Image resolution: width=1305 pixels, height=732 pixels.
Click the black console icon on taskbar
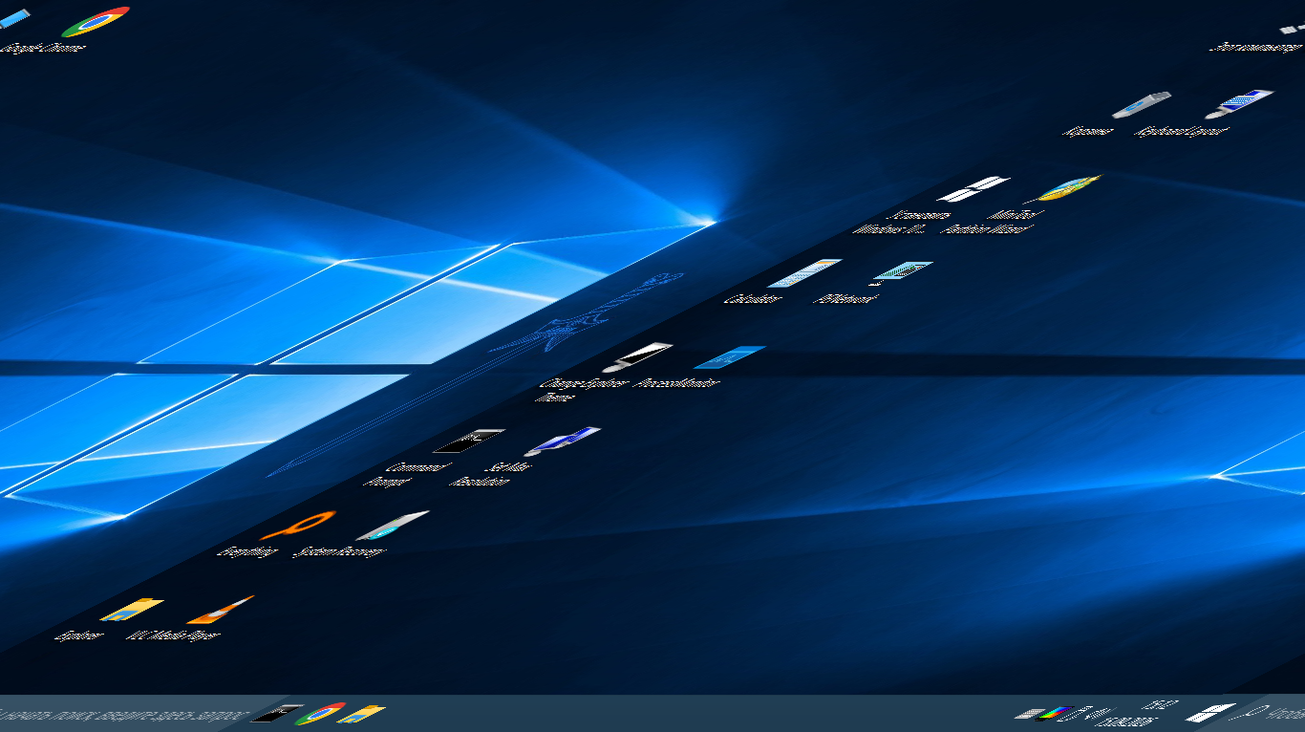pos(278,713)
